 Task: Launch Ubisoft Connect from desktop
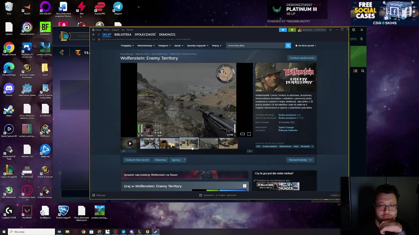[x=27, y=29]
